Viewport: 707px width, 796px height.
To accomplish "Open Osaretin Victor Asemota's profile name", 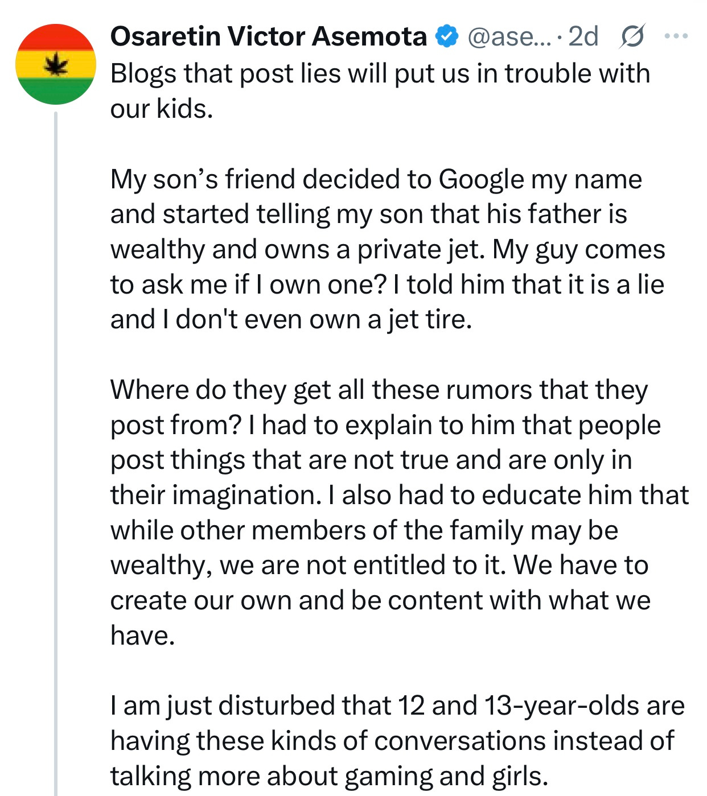I will (x=268, y=36).
